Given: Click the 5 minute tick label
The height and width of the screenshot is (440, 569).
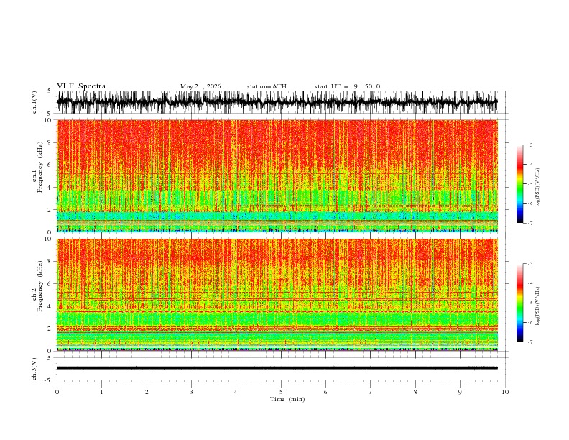Looking at the screenshot, I should tap(281, 392).
